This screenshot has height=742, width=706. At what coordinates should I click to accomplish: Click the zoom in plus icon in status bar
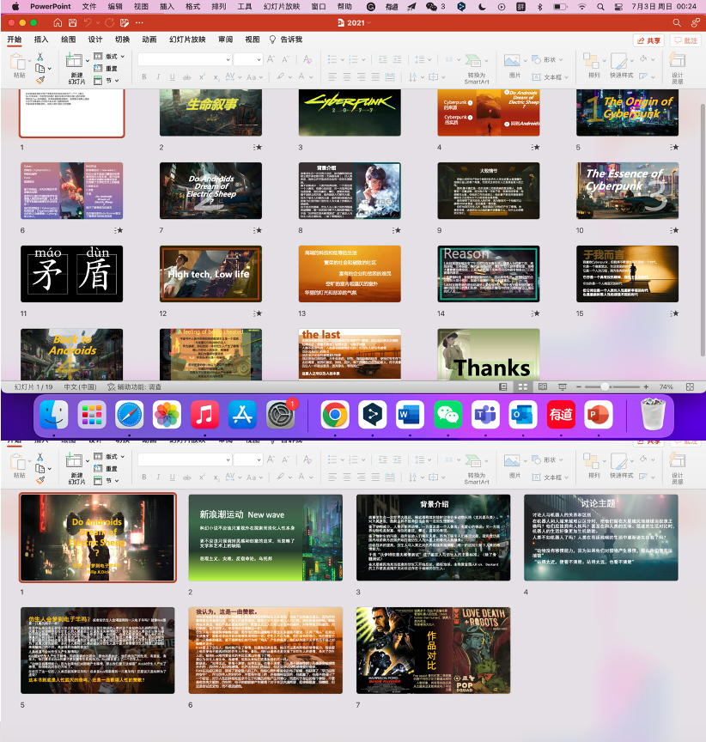click(x=648, y=387)
